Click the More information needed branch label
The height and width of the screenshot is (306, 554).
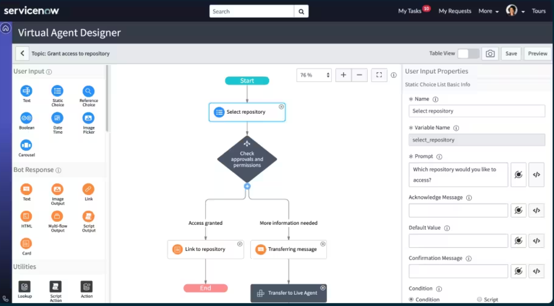289,223
